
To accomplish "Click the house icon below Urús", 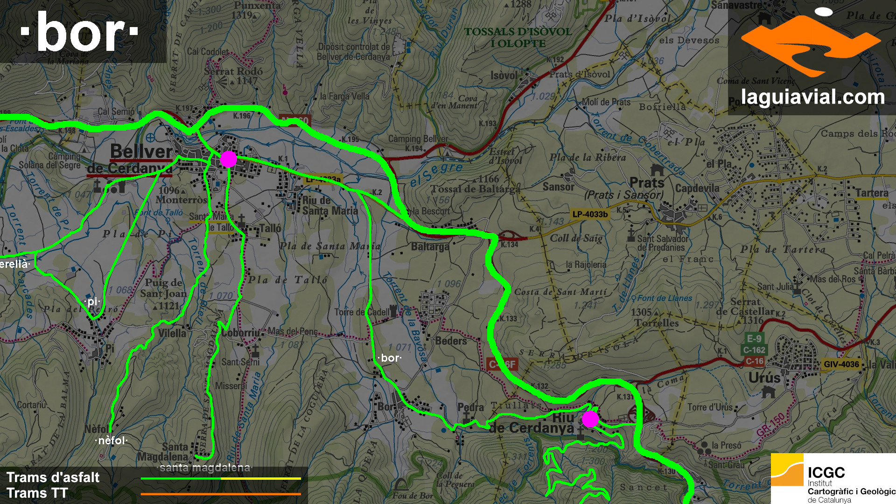I will coord(768,392).
